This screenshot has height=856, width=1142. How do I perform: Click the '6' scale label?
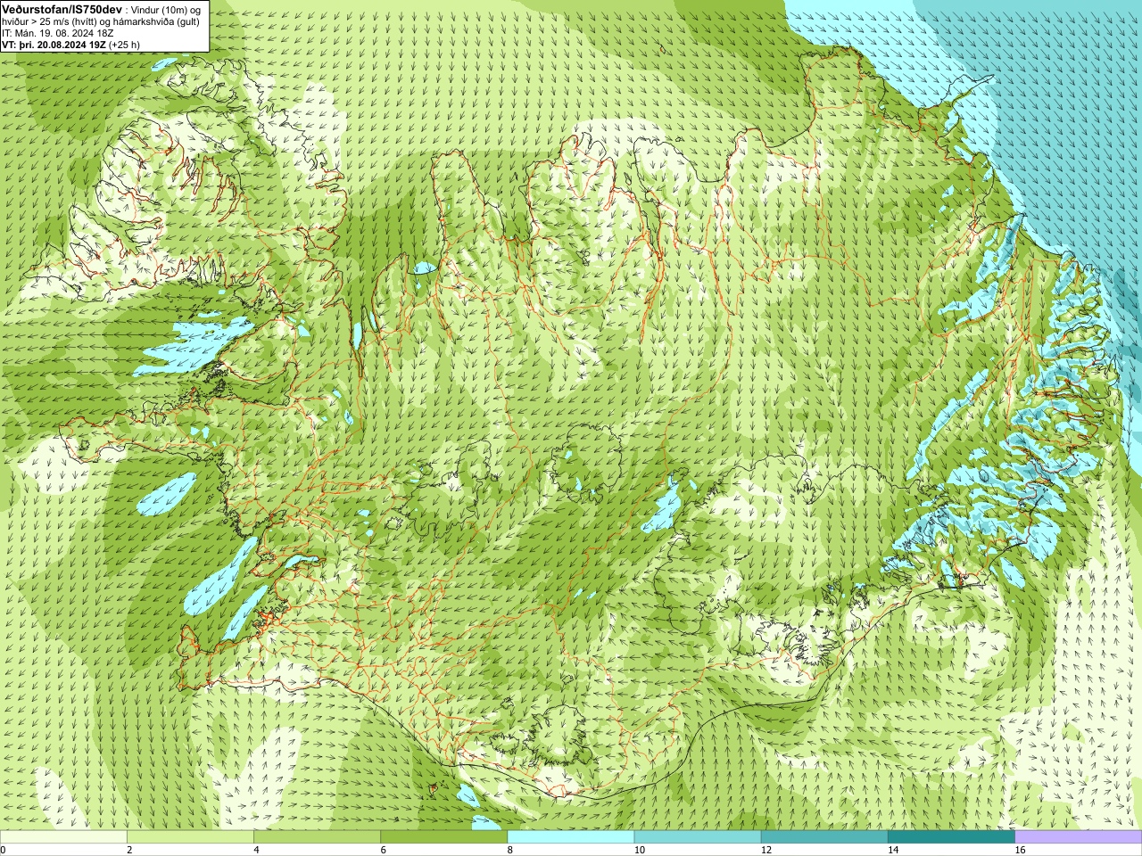[383, 850]
